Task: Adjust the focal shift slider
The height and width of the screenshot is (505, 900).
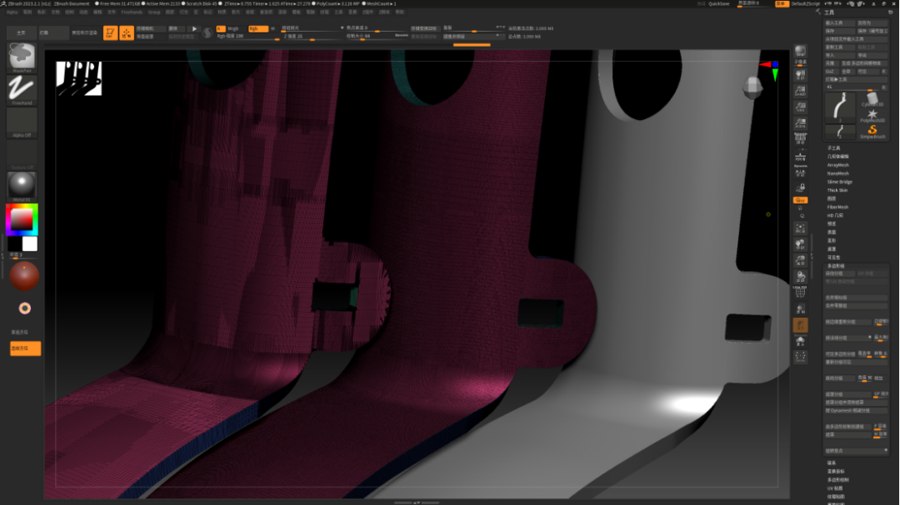Action: click(377, 28)
